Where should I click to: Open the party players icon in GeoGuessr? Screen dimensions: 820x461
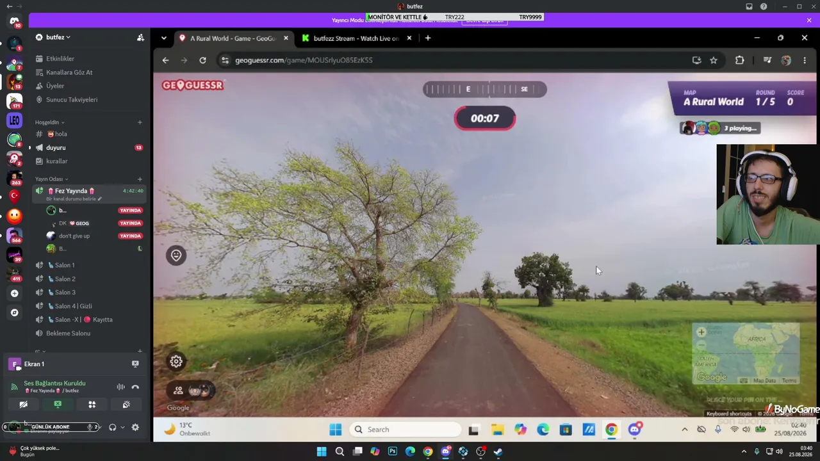point(178,390)
